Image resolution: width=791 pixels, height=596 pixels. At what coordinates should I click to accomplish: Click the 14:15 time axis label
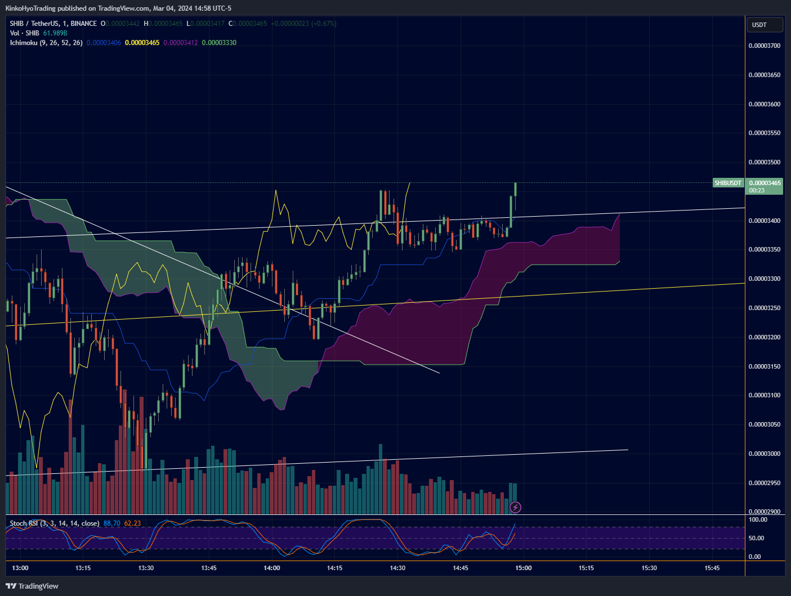pos(334,568)
